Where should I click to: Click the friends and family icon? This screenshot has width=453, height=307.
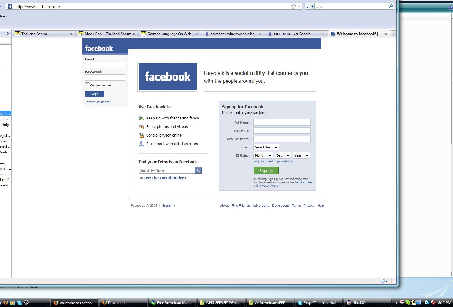tap(141, 118)
